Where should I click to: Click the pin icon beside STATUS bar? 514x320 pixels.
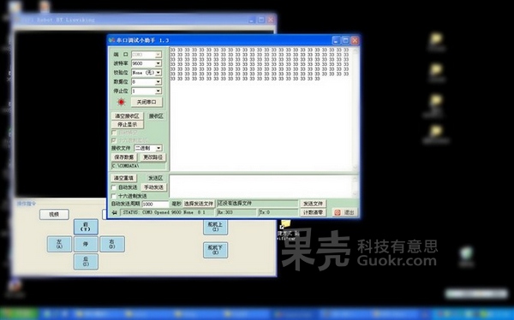[115, 212]
